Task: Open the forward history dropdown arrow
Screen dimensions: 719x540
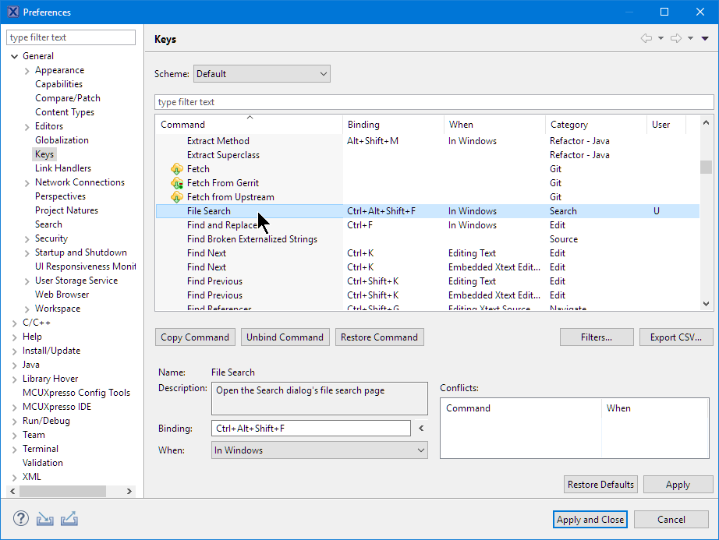Action: (690, 38)
